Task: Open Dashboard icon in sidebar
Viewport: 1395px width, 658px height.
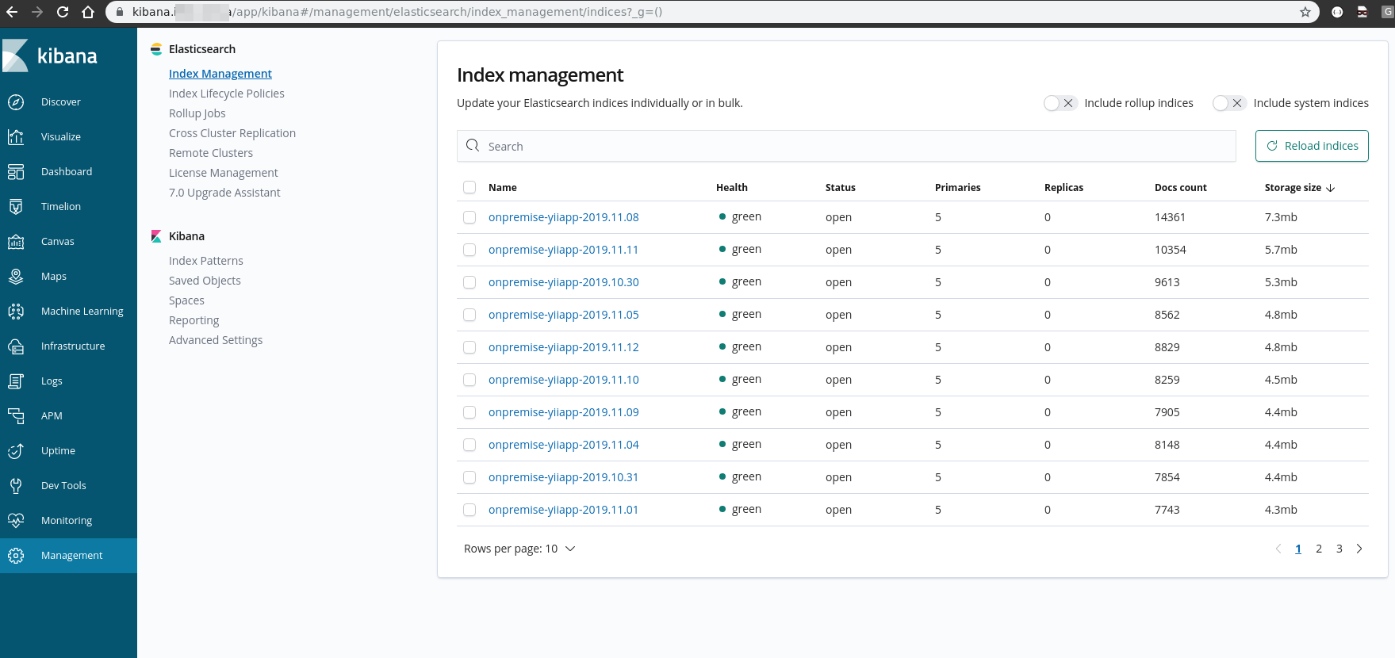Action: (15, 171)
